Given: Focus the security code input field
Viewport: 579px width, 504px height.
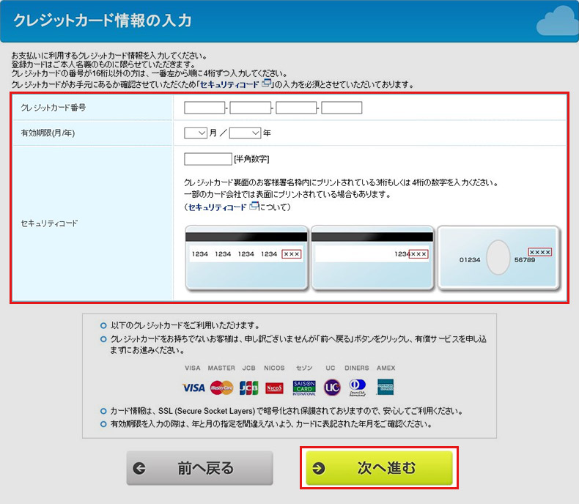Looking at the screenshot, I should 208,159.
